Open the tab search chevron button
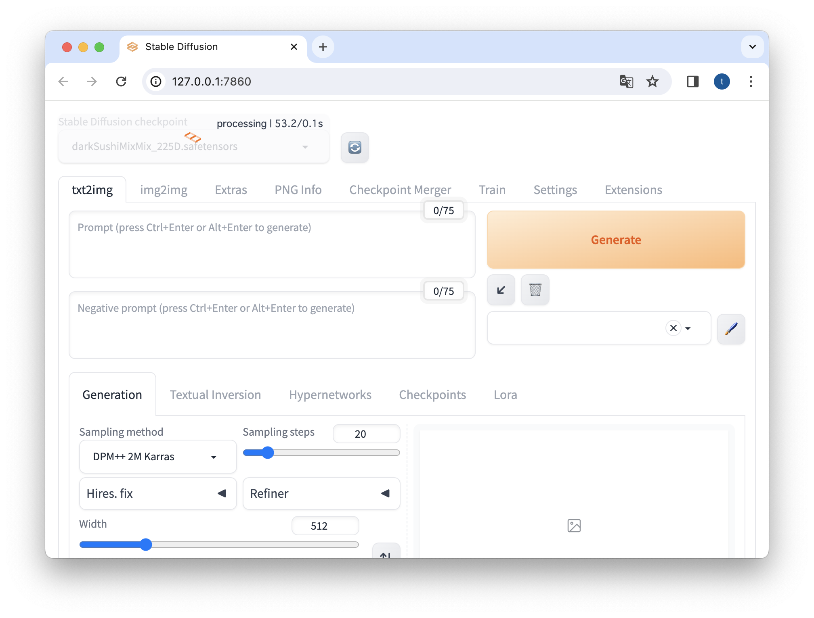Image resolution: width=814 pixels, height=618 pixels. point(752,47)
